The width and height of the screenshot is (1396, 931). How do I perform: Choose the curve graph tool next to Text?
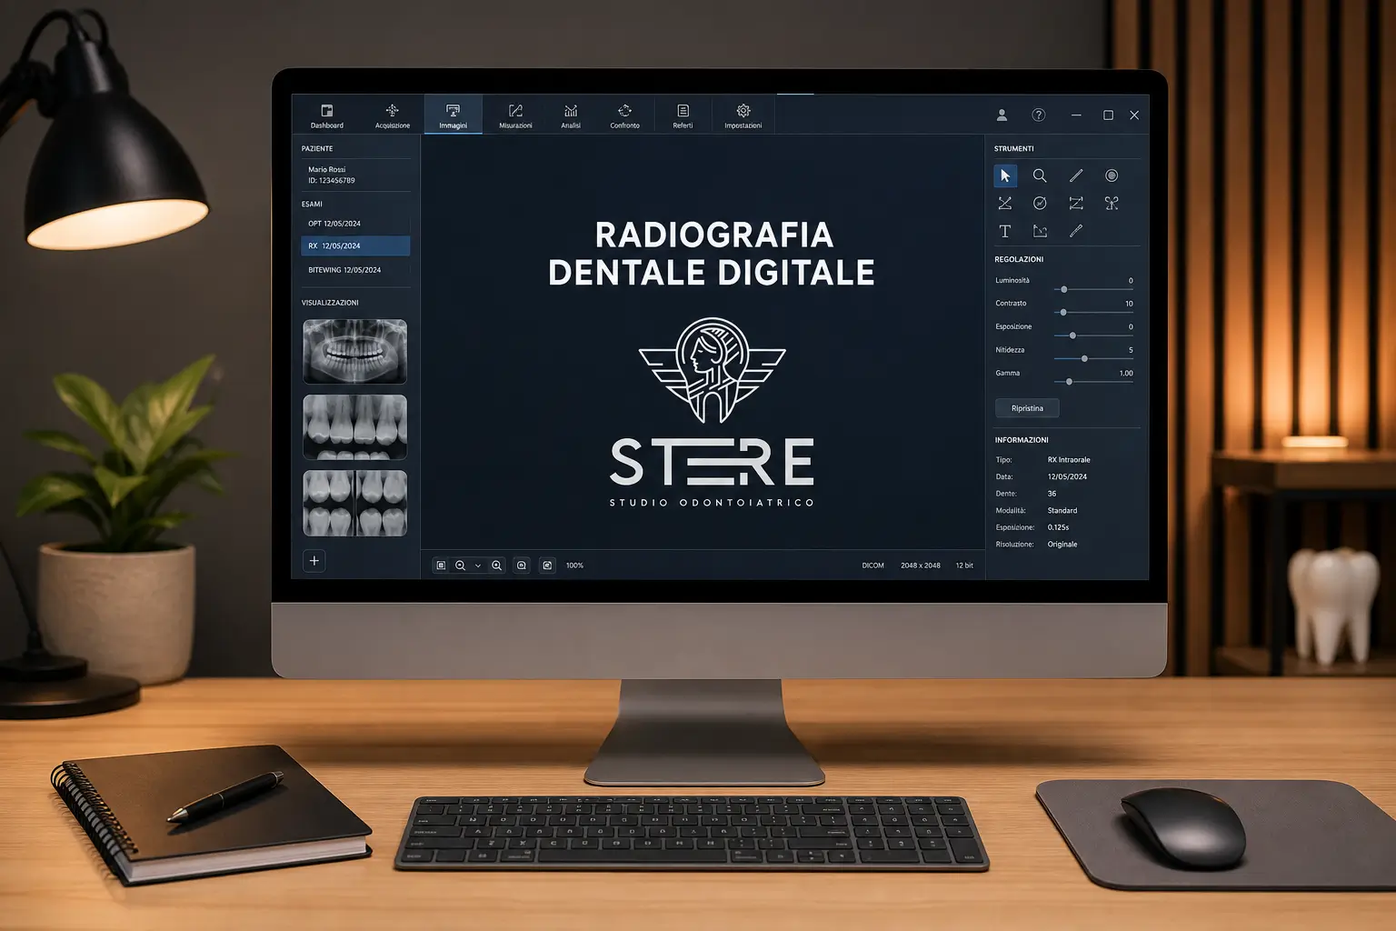click(x=1040, y=231)
